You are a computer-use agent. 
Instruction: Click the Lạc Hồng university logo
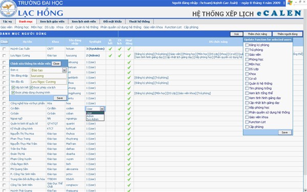point(8,9)
